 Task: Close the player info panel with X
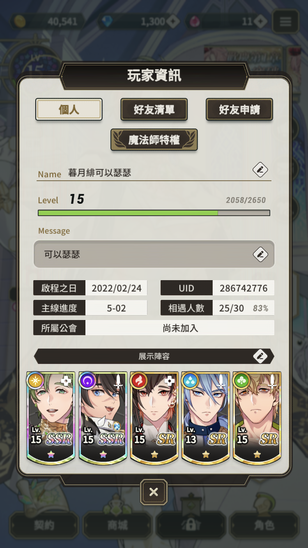(154, 492)
